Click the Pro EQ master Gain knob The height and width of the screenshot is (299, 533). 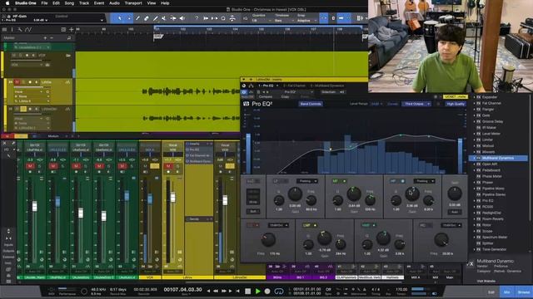[455, 194]
